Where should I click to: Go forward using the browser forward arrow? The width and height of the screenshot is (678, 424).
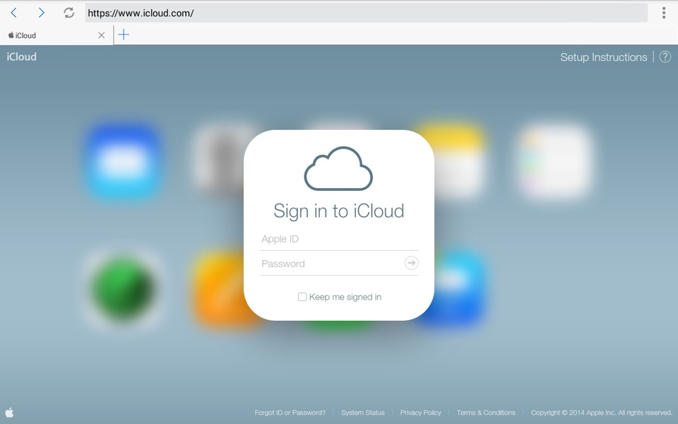click(x=42, y=13)
